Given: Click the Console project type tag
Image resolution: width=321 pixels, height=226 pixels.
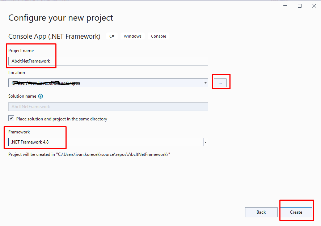Looking at the screenshot, I should tap(159, 36).
